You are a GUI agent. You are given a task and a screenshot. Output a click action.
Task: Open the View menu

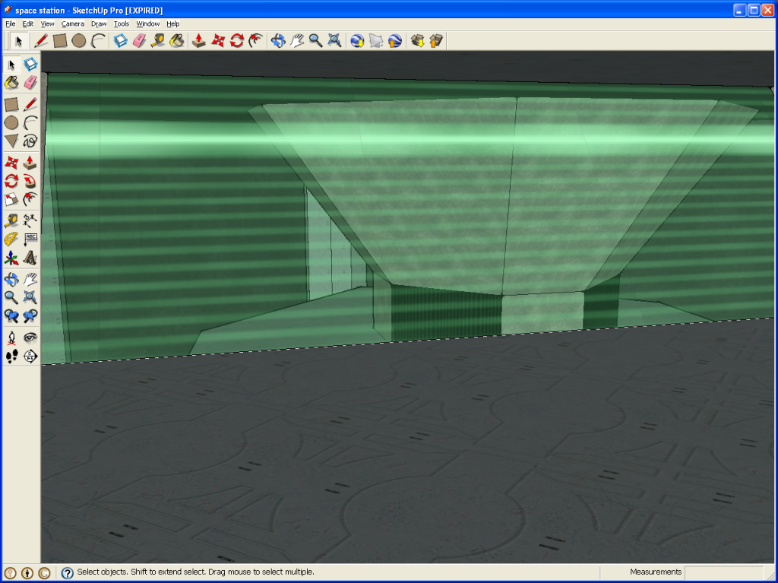pyautogui.click(x=47, y=24)
